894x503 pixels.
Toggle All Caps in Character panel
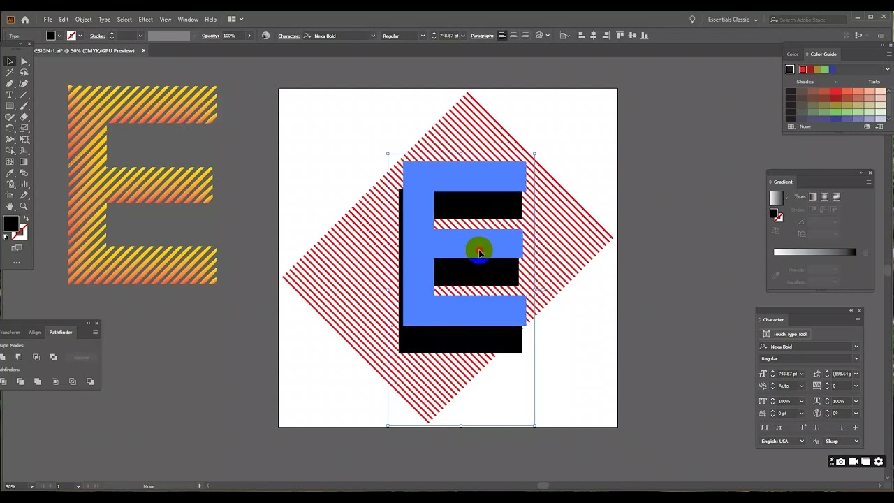(x=764, y=428)
